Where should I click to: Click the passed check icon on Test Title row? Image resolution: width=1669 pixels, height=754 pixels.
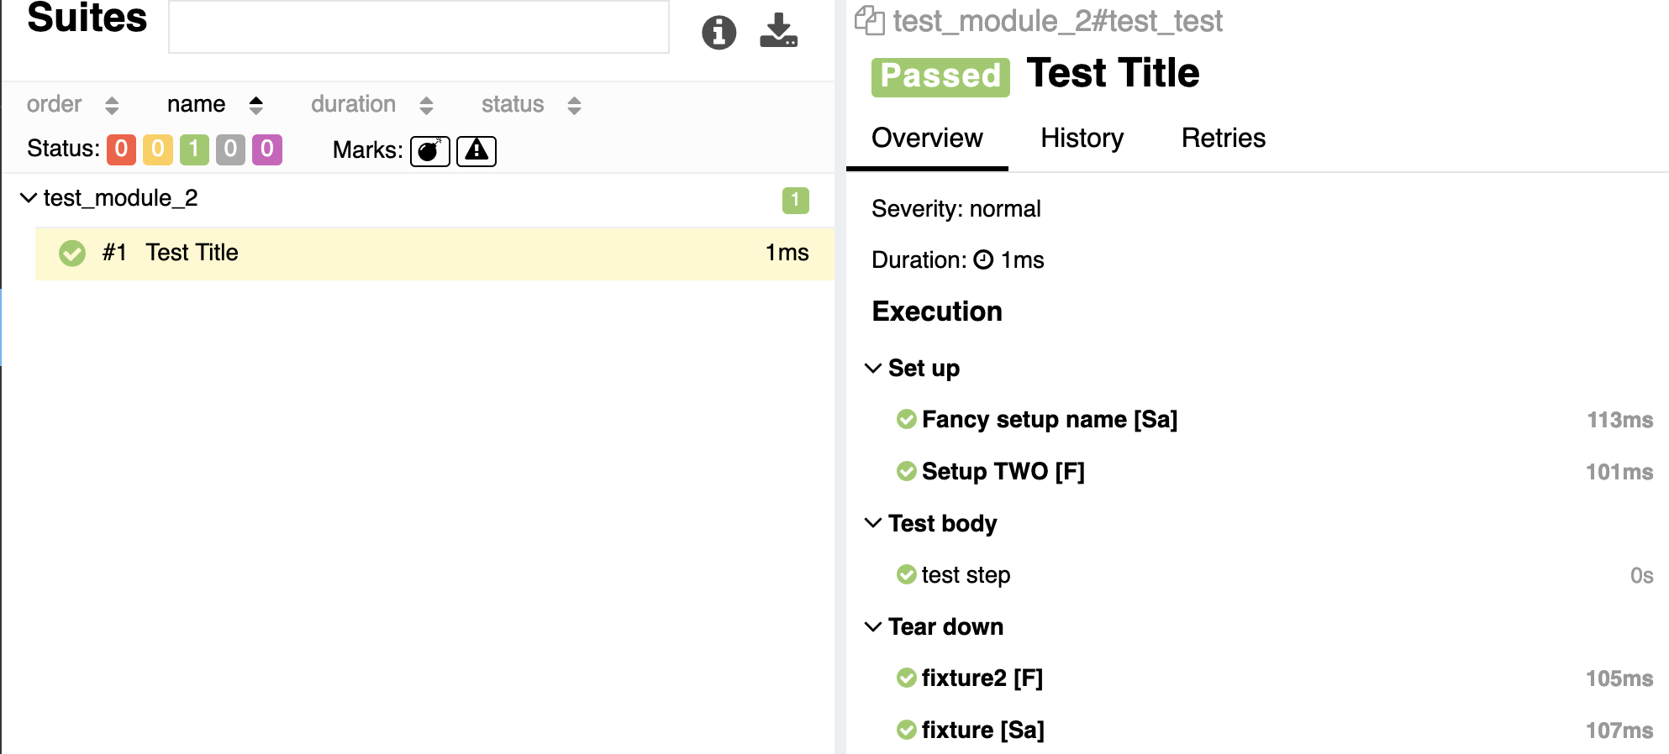[x=72, y=253]
